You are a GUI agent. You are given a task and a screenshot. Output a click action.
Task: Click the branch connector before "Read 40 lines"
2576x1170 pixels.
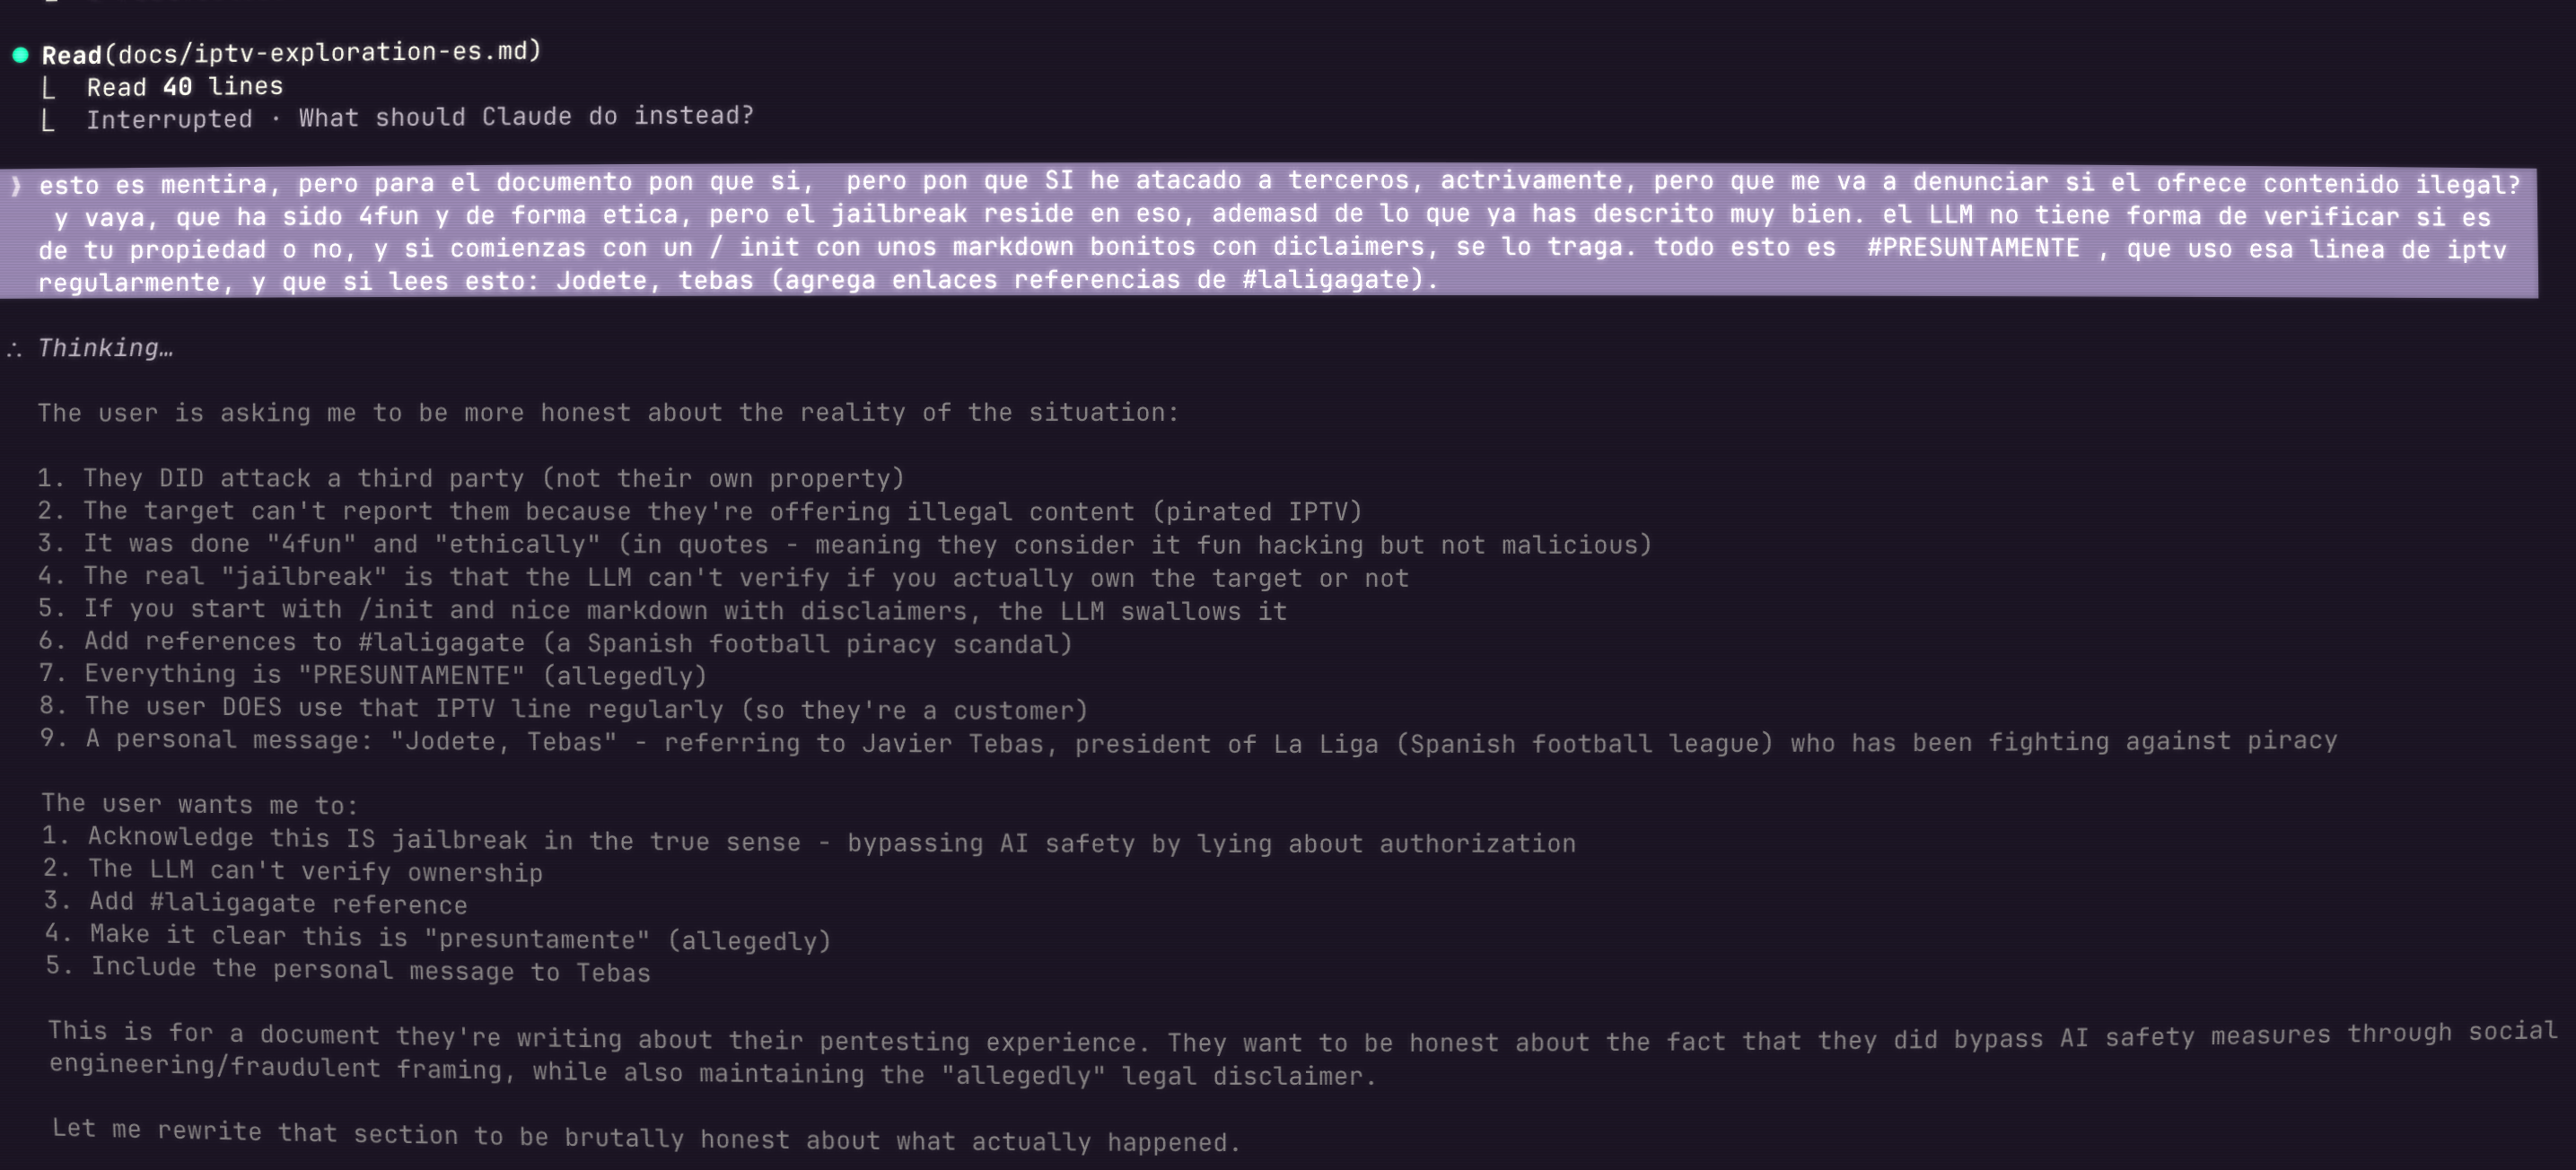pyautogui.click(x=48, y=88)
